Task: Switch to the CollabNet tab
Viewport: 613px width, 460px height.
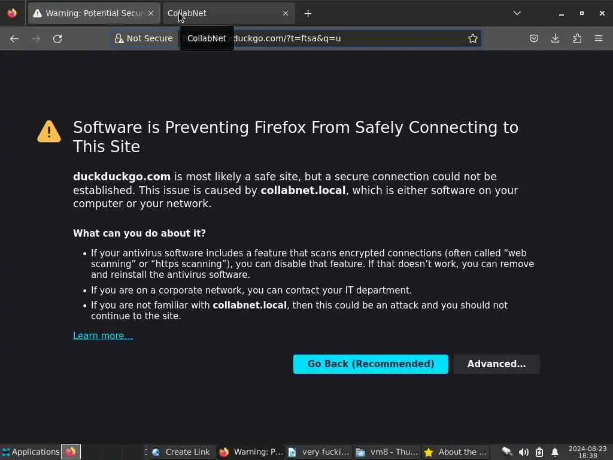Action: point(229,13)
